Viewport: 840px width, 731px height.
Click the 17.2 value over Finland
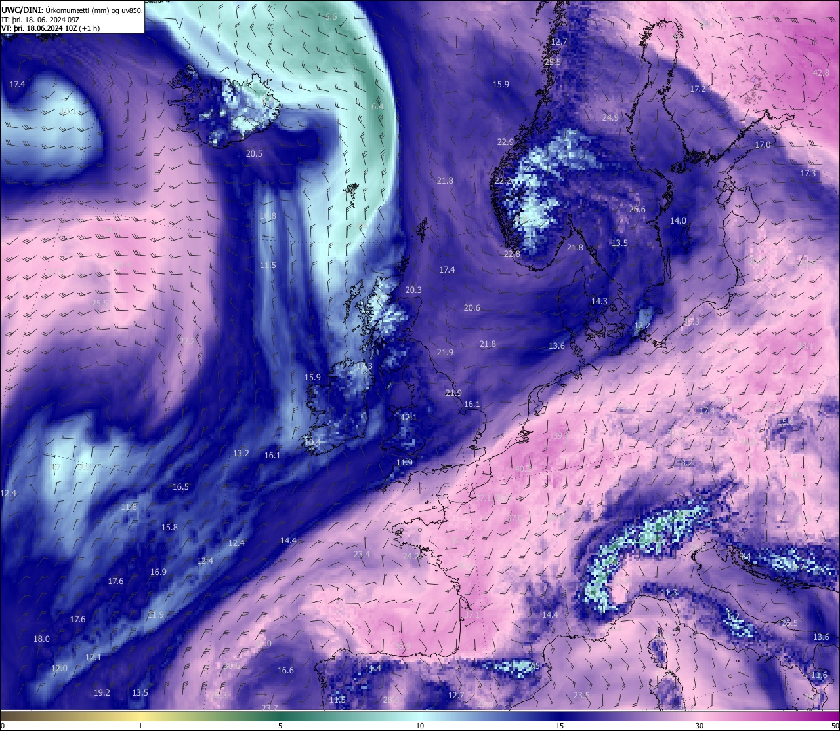(x=698, y=89)
